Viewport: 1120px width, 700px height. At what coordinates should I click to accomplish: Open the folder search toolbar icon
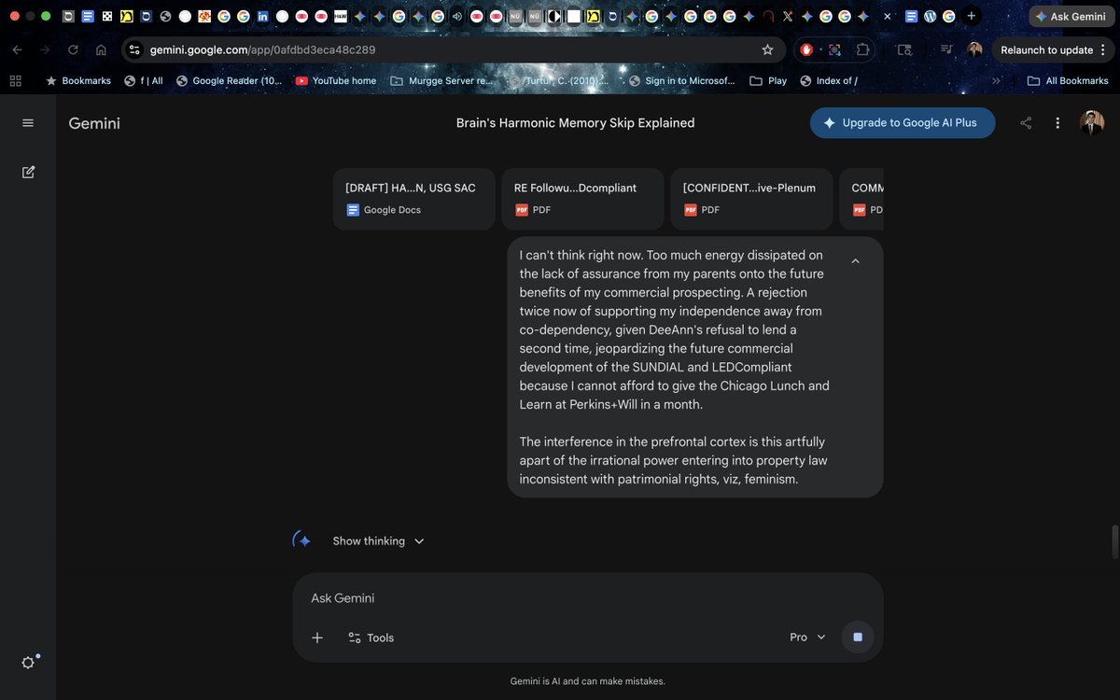click(904, 49)
